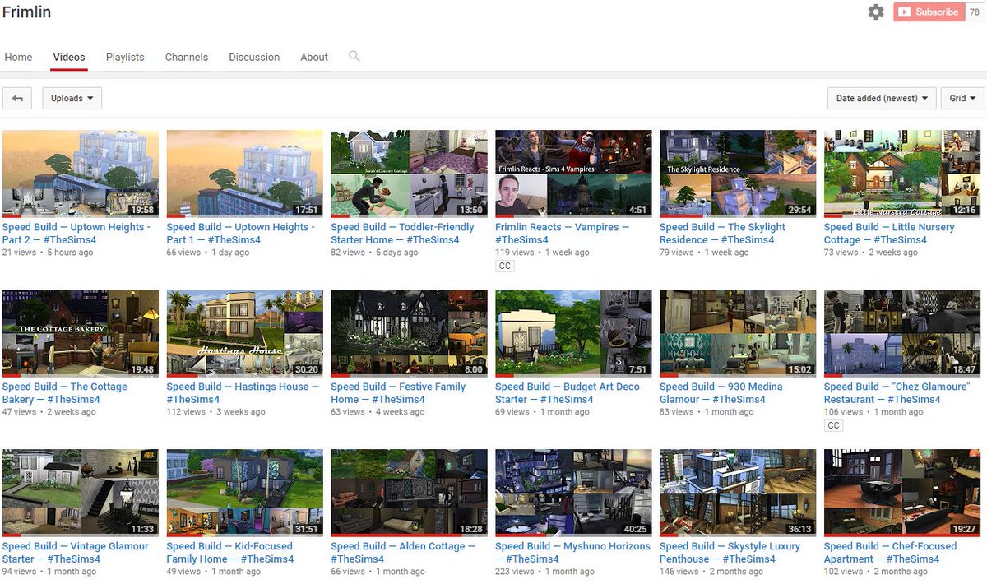Viewport: 987px width, 584px height.
Task: Open Little Nursery Cottage thumbnail
Action: click(x=901, y=174)
